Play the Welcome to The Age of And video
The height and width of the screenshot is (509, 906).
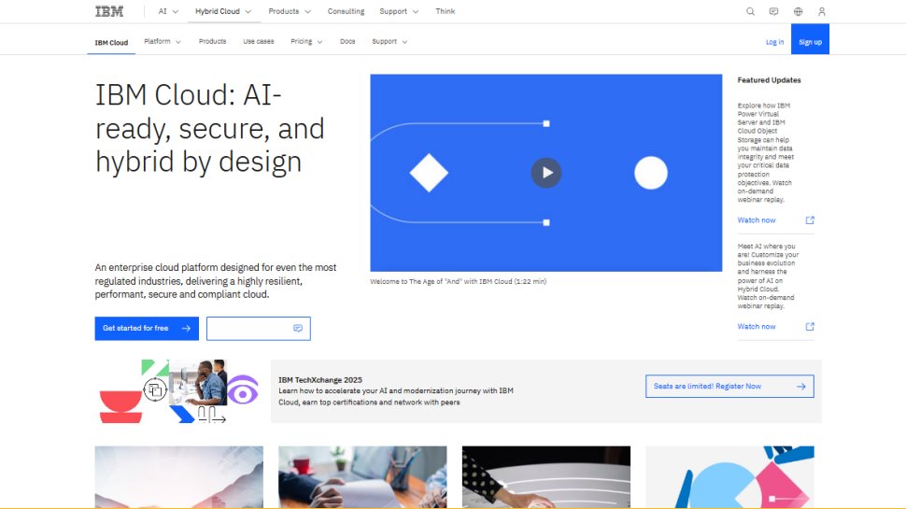(x=546, y=172)
